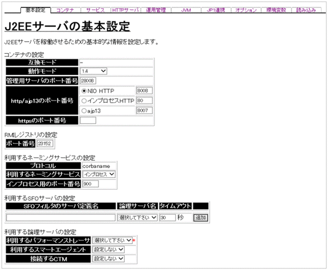The width and height of the screenshot is (328, 270).
Task: Focus the httpsのポート番号 field
Action: coord(88,120)
